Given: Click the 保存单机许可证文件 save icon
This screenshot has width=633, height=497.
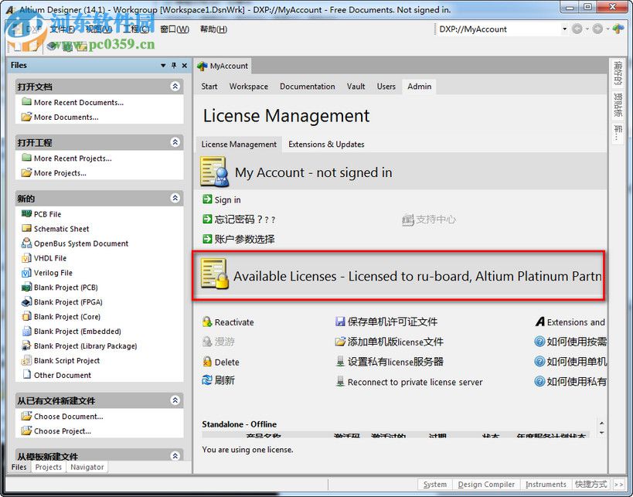Looking at the screenshot, I should (x=339, y=322).
